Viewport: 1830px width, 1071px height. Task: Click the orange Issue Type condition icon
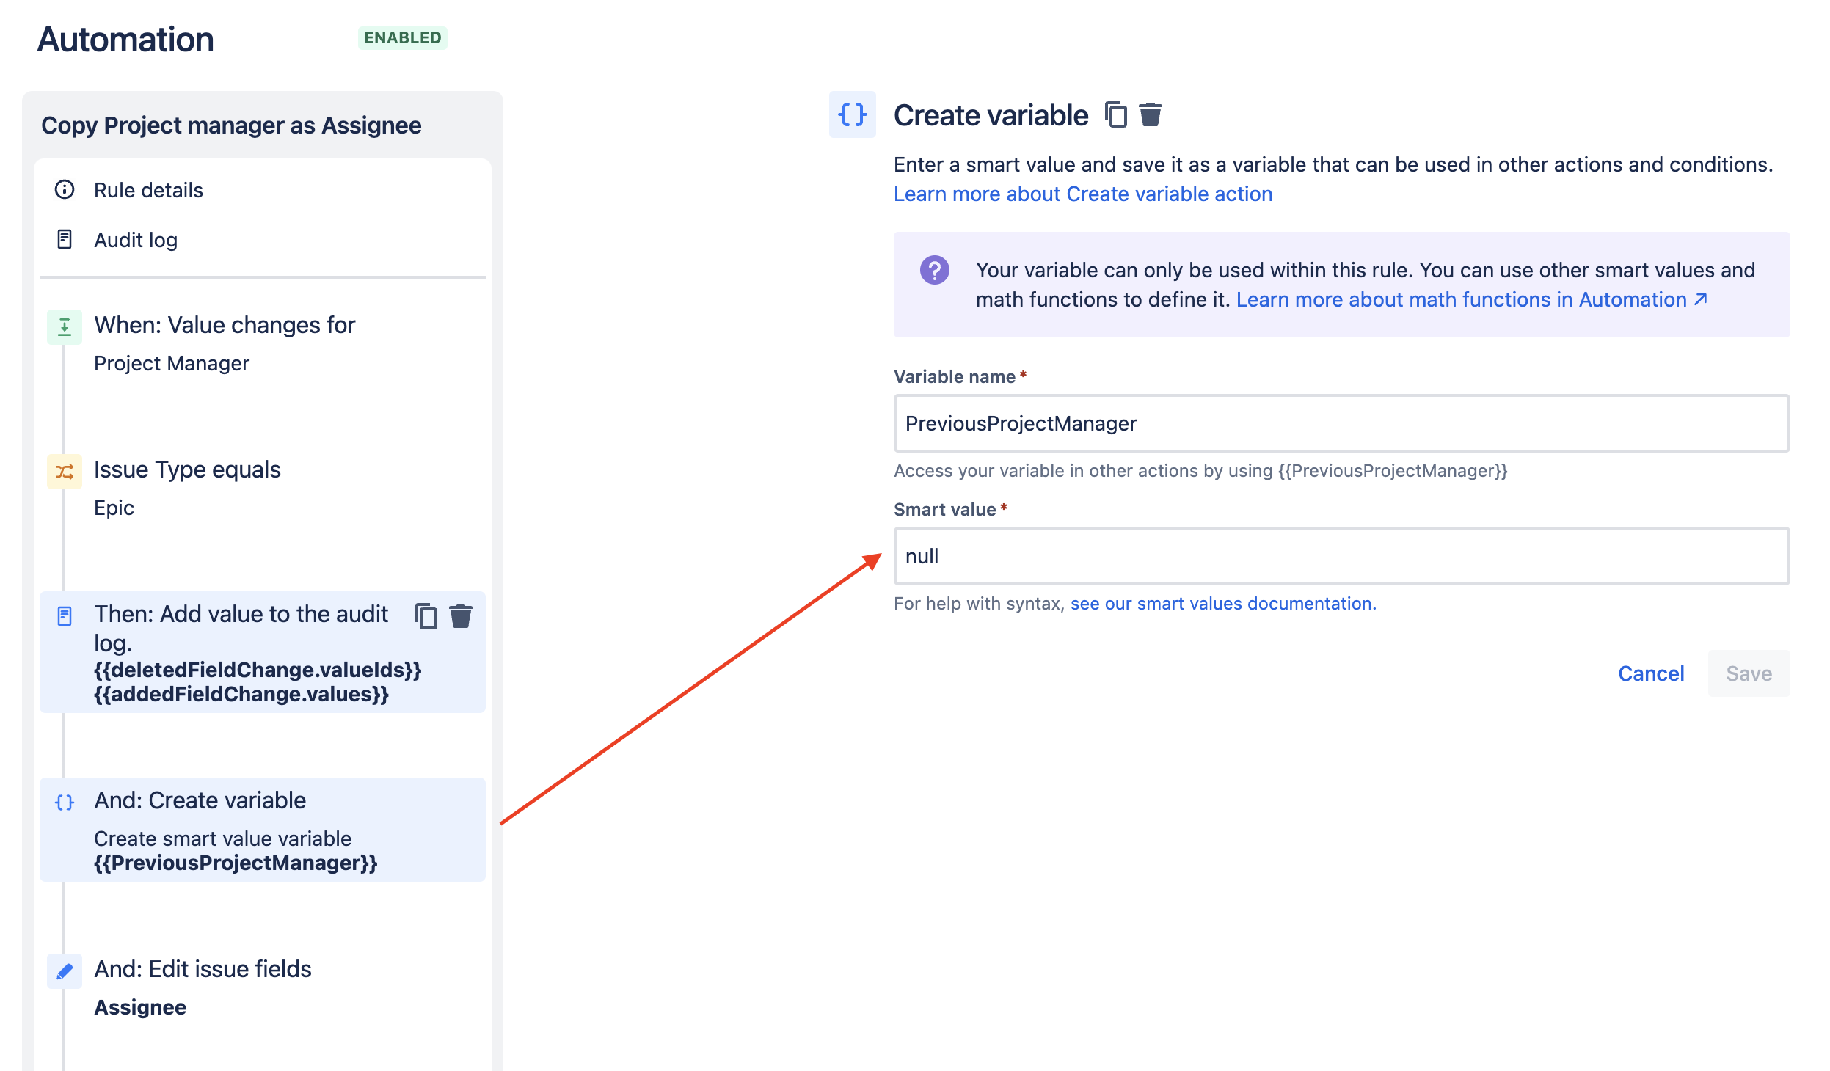pyautogui.click(x=65, y=472)
